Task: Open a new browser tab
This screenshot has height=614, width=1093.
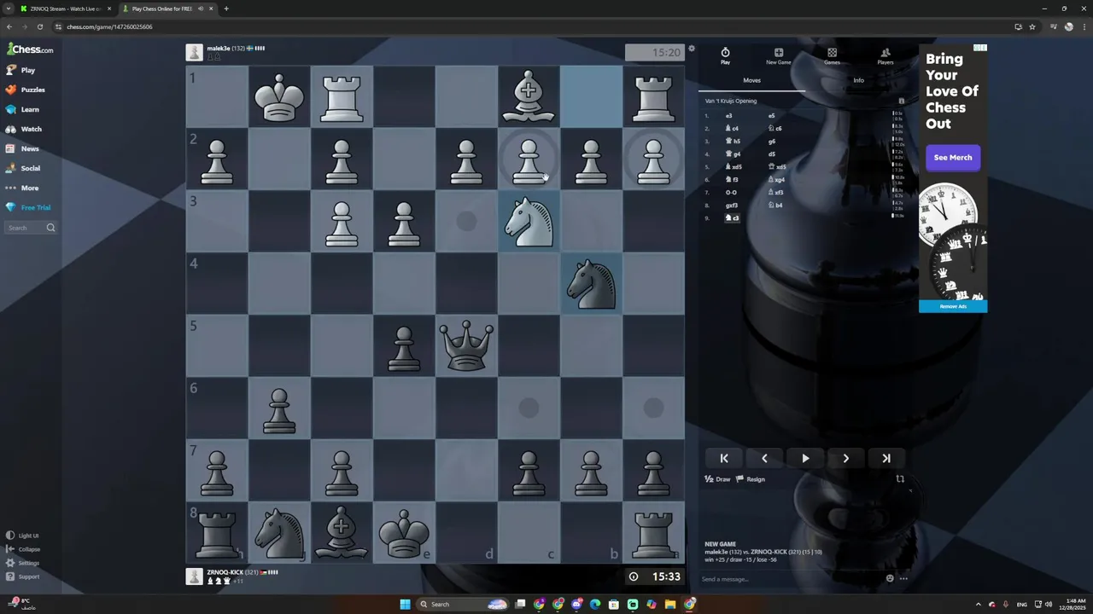Action: (226, 9)
